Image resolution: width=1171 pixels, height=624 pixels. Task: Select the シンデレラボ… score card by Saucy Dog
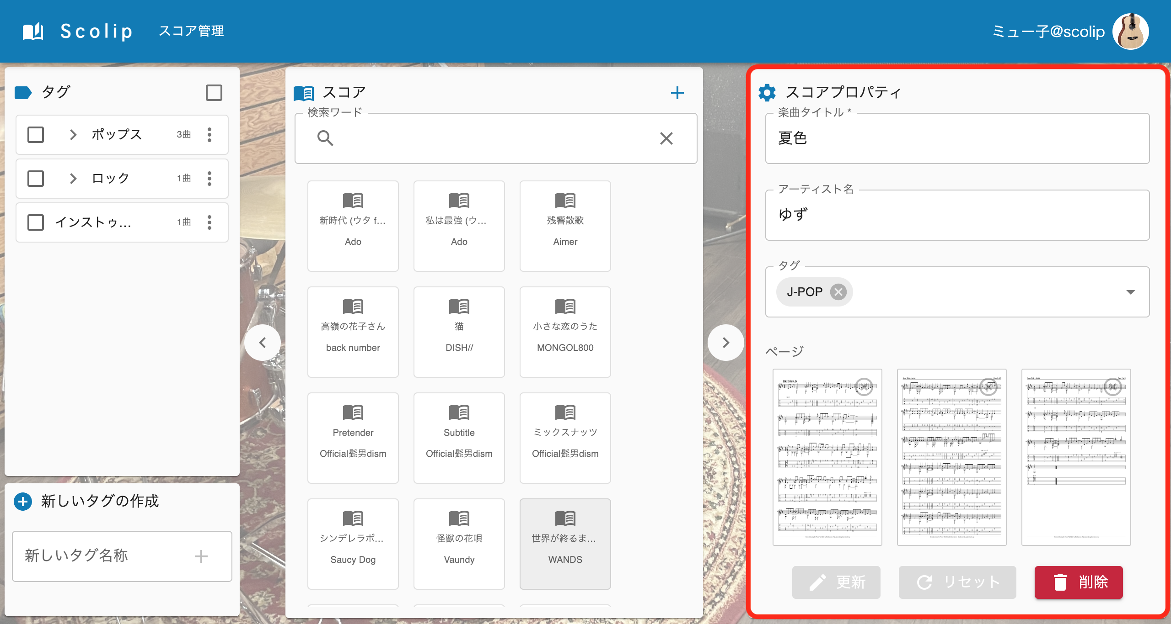tap(353, 544)
